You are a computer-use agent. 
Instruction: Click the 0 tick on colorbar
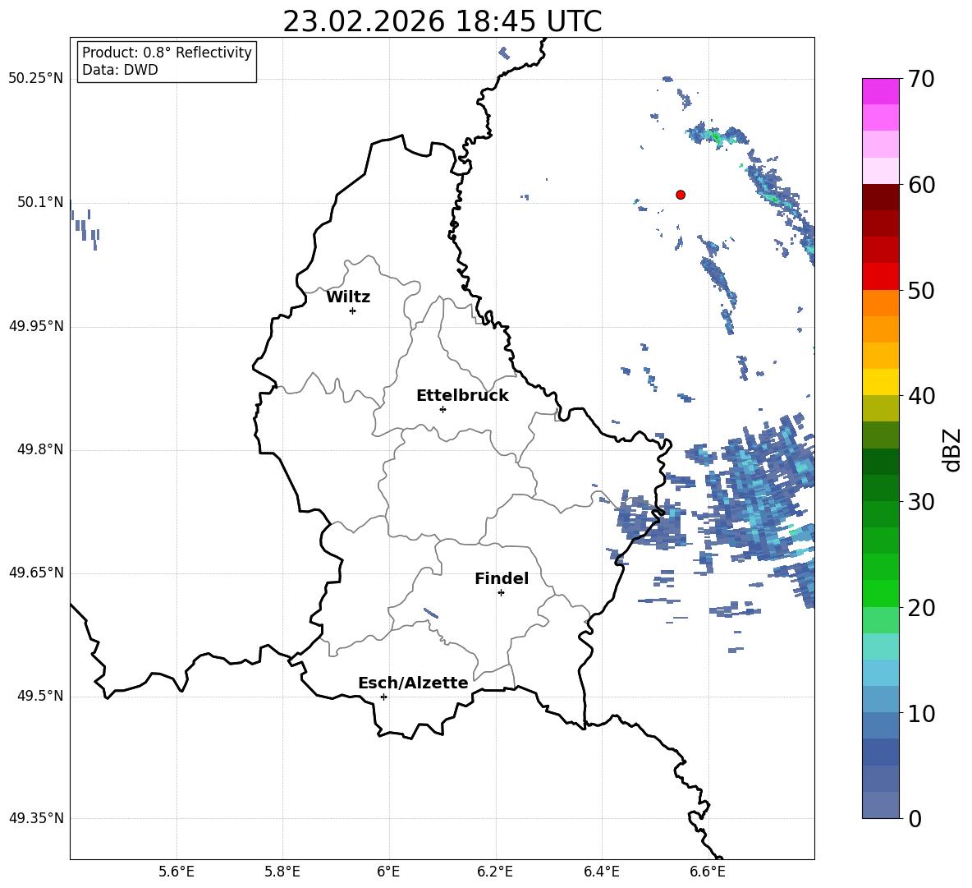(915, 818)
